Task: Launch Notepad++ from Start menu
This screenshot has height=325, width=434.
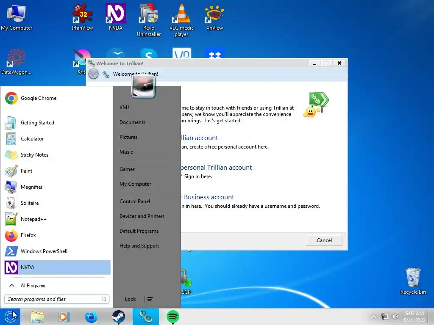Action: pyautogui.click(x=57, y=219)
